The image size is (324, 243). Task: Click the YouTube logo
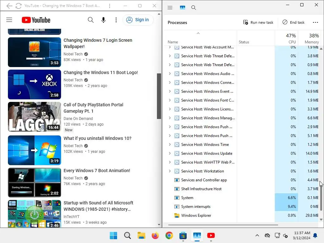(36, 20)
